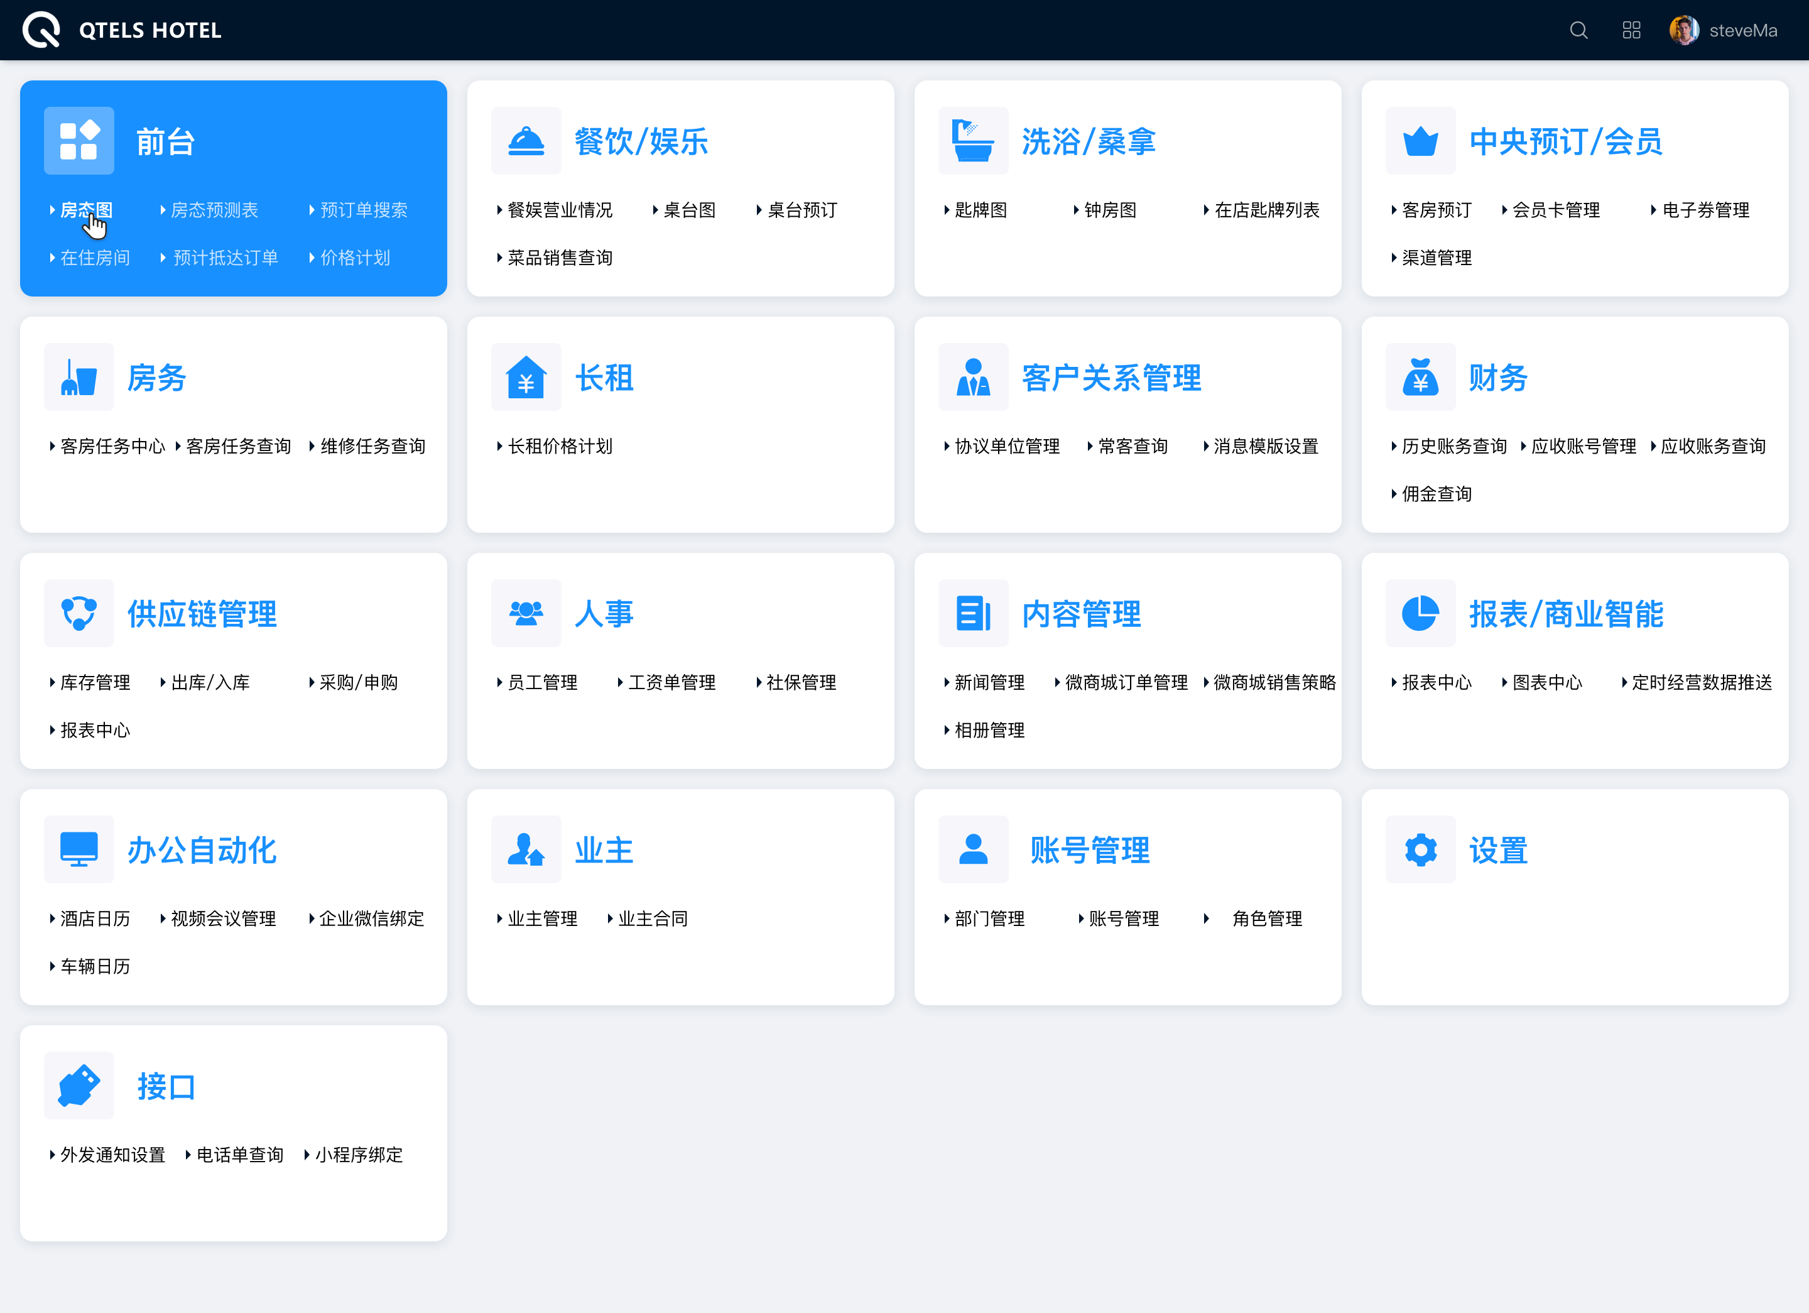This screenshot has height=1313, width=1809.
Task: Click the 人事 people group icon
Action: [x=526, y=613]
